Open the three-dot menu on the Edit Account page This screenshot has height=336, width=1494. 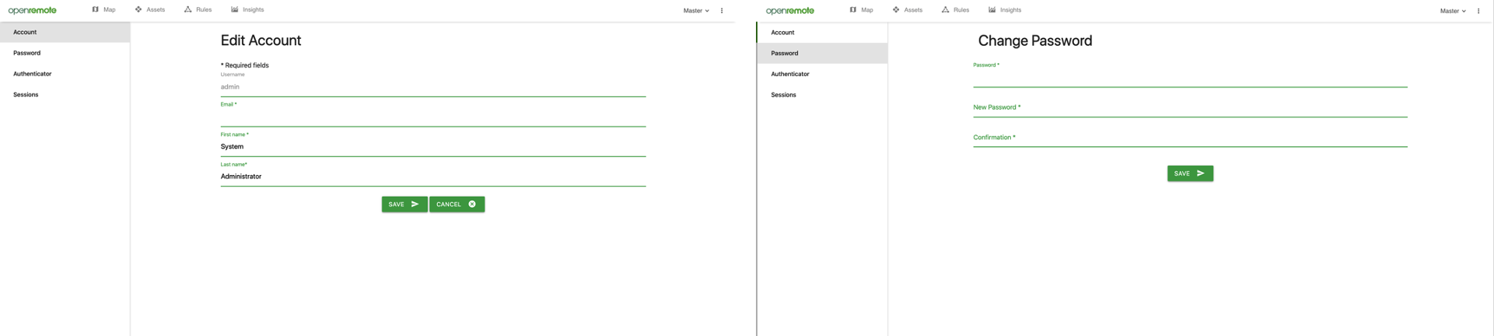click(x=722, y=11)
